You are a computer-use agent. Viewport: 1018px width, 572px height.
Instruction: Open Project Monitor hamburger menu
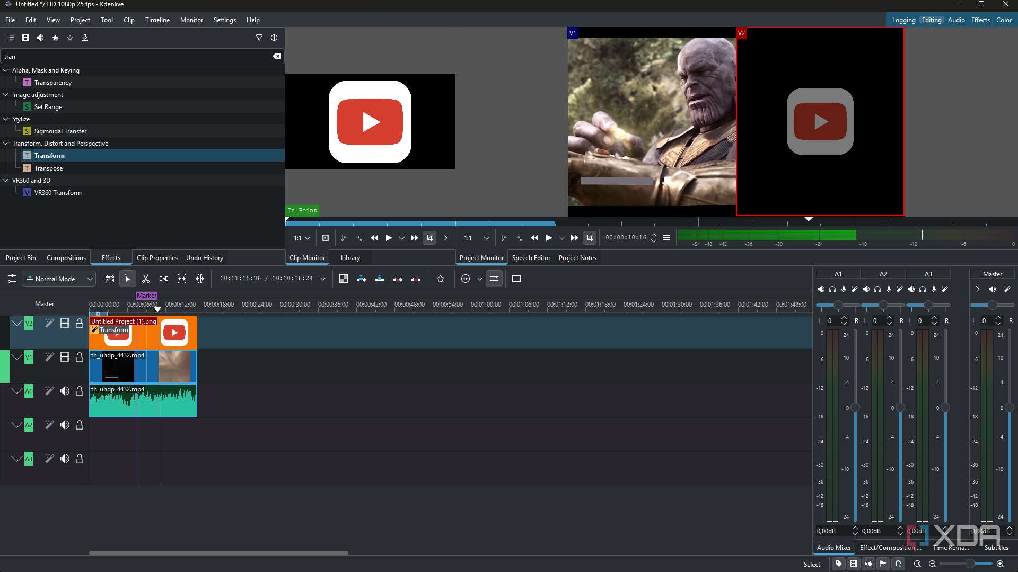666,238
